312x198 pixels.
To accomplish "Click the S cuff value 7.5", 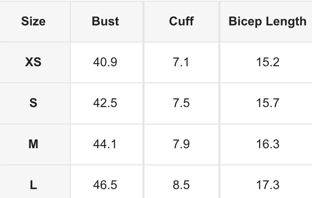I will [181, 103].
